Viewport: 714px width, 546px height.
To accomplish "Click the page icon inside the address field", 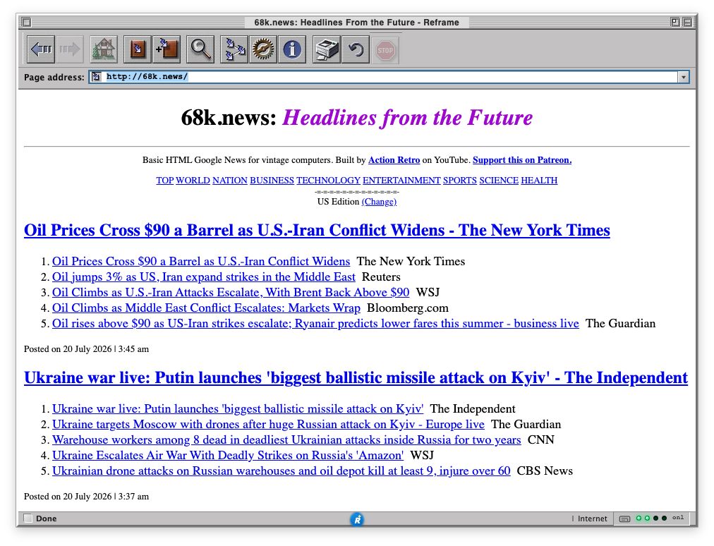I will 96,76.
